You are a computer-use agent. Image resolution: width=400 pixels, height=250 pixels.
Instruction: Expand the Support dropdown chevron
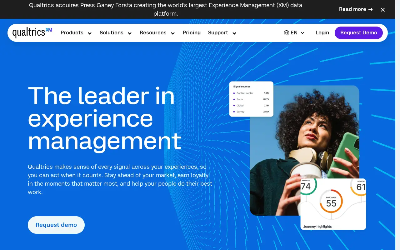[x=234, y=33]
